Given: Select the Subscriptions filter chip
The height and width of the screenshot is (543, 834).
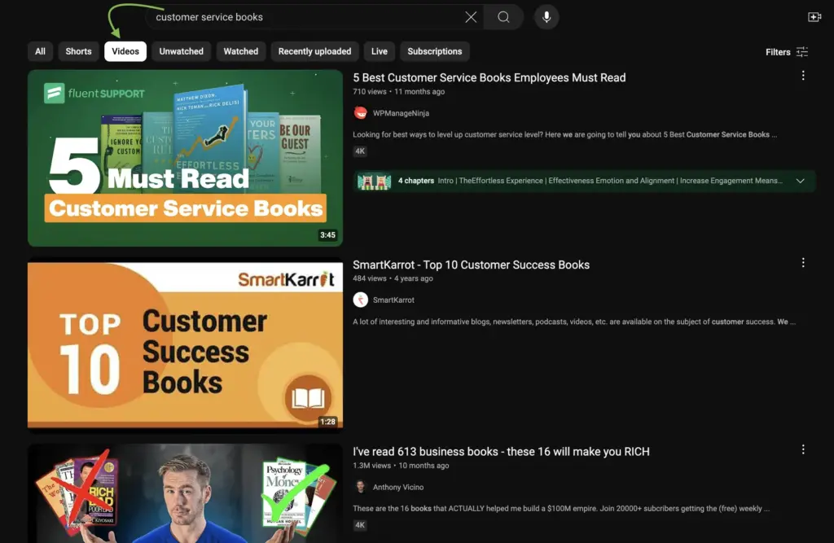Looking at the screenshot, I should [435, 51].
